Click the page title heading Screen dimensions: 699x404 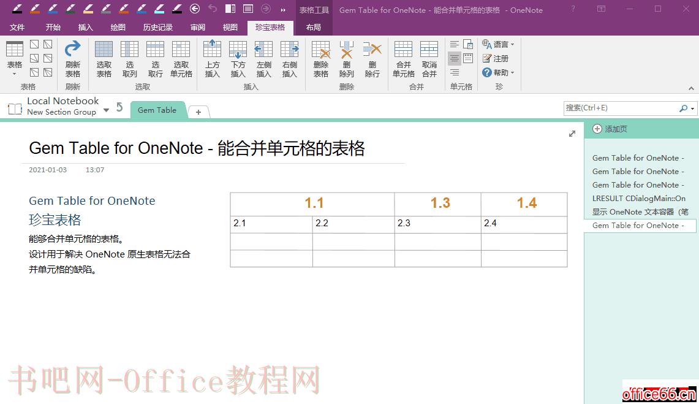pos(197,148)
